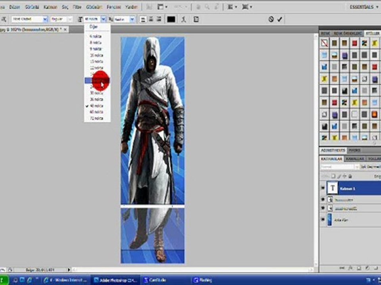Collapse the font size dropdown arrow
The height and width of the screenshot is (285, 381).
[104, 19]
